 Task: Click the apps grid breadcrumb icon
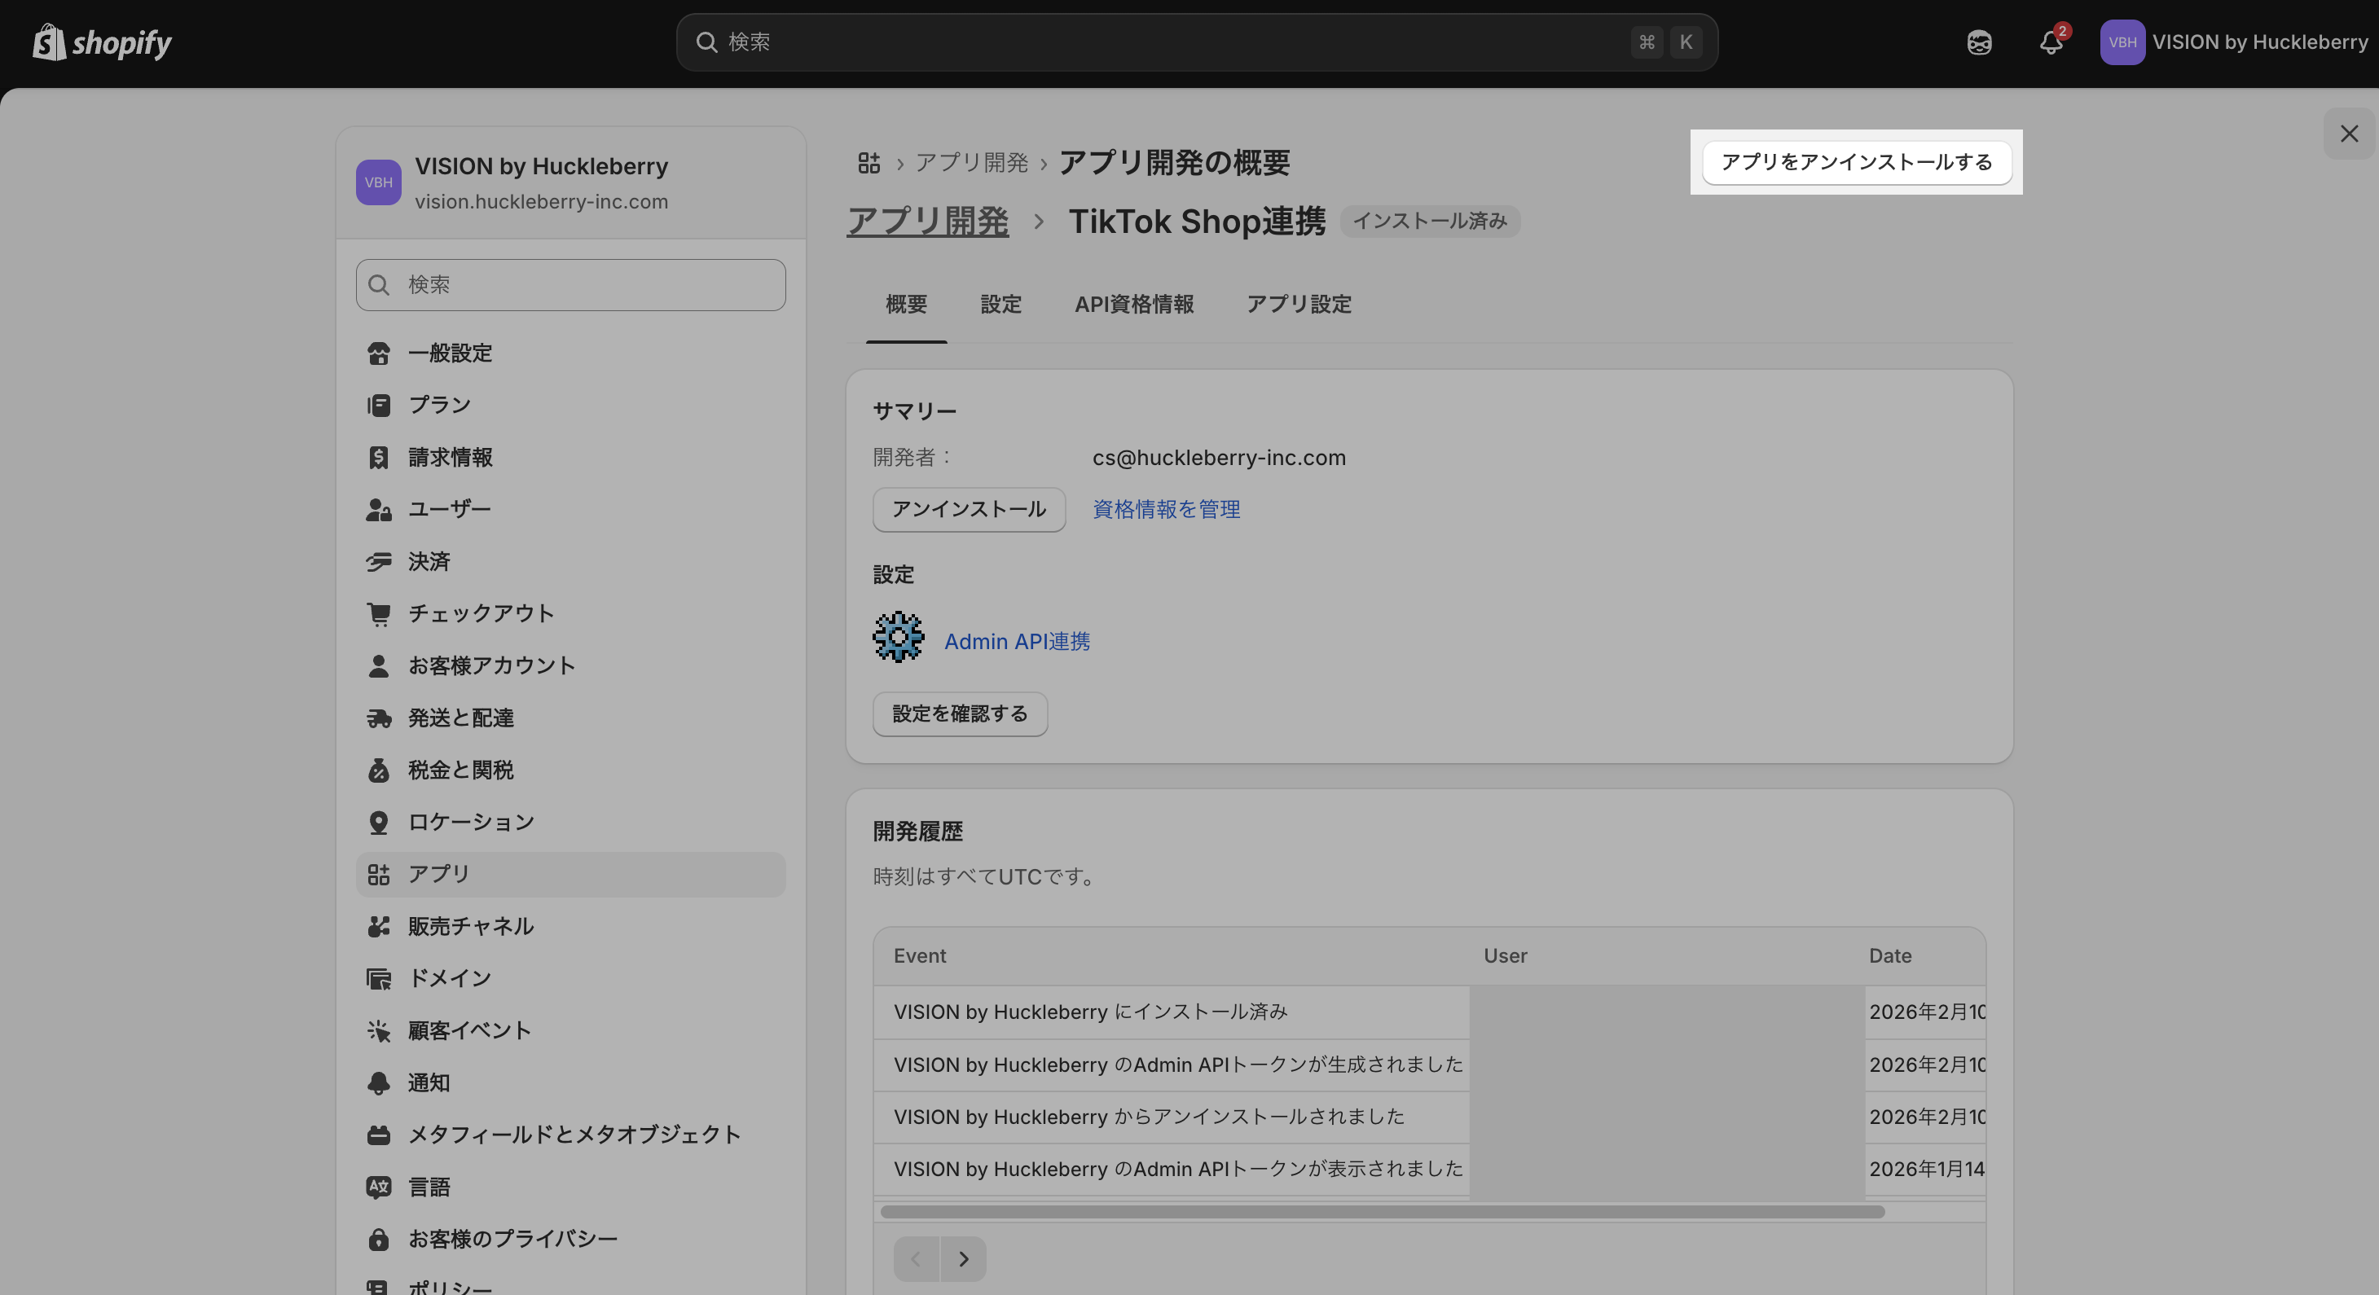[x=868, y=164]
